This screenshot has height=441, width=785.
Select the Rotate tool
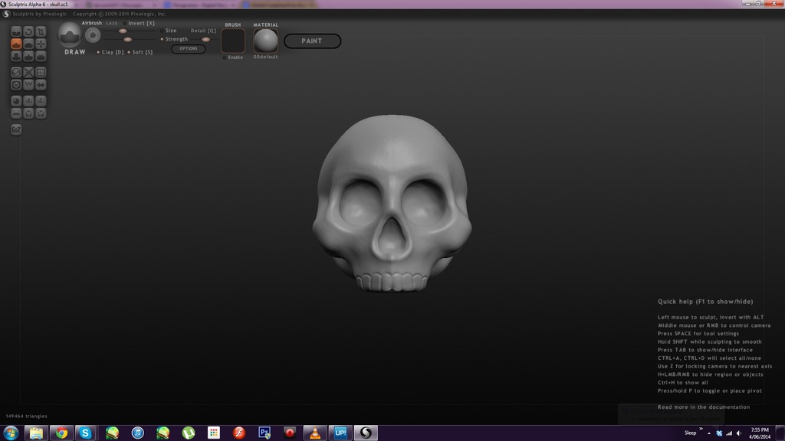coord(28,31)
